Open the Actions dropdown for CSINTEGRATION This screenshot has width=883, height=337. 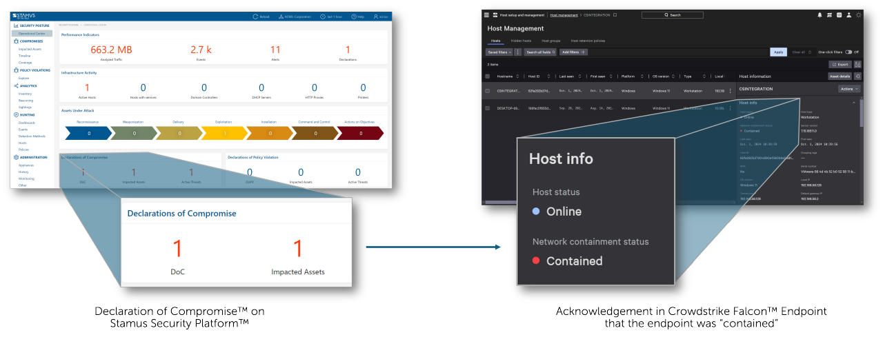[849, 89]
